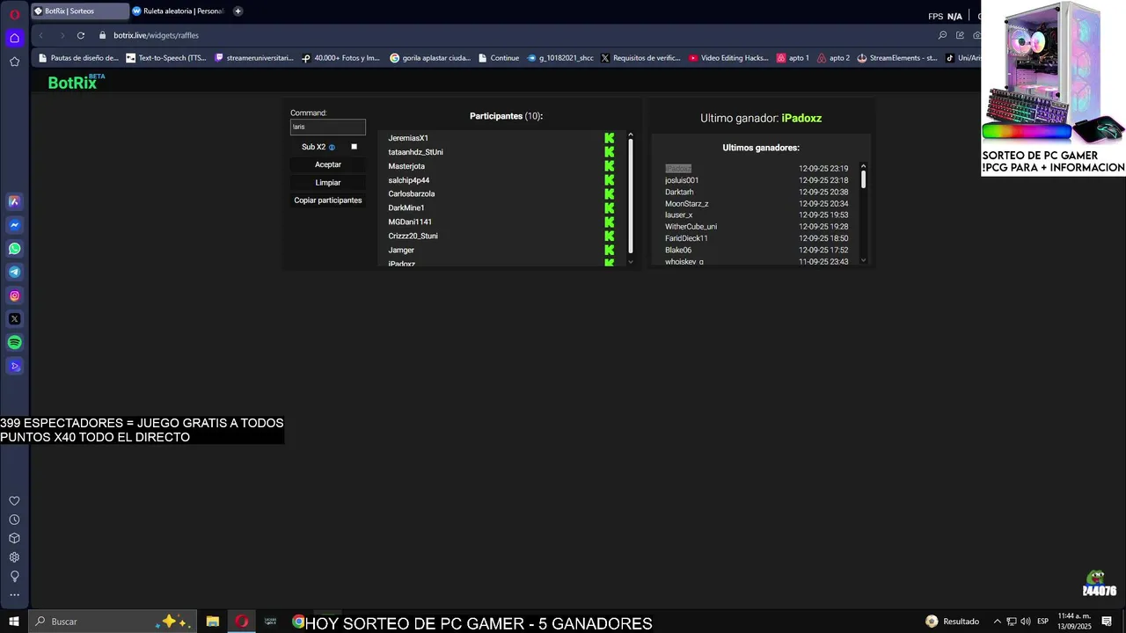Image resolution: width=1126 pixels, height=633 pixels.
Task: Open streameruniversitari bookmark
Action: tap(253, 58)
